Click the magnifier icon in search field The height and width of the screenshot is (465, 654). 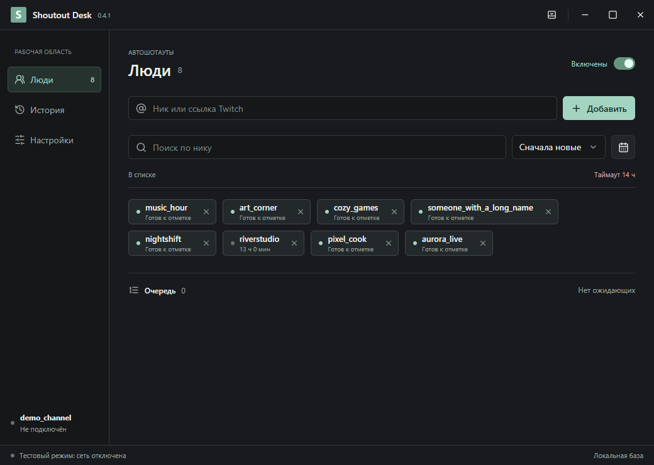(x=141, y=148)
